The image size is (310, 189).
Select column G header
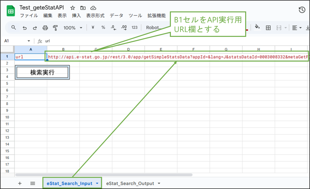tap(226, 49)
